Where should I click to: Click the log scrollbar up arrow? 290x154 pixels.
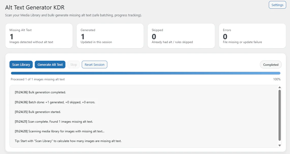tap(280, 87)
